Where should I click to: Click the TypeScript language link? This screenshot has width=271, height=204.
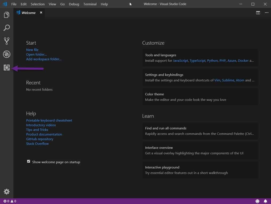tap(198, 61)
